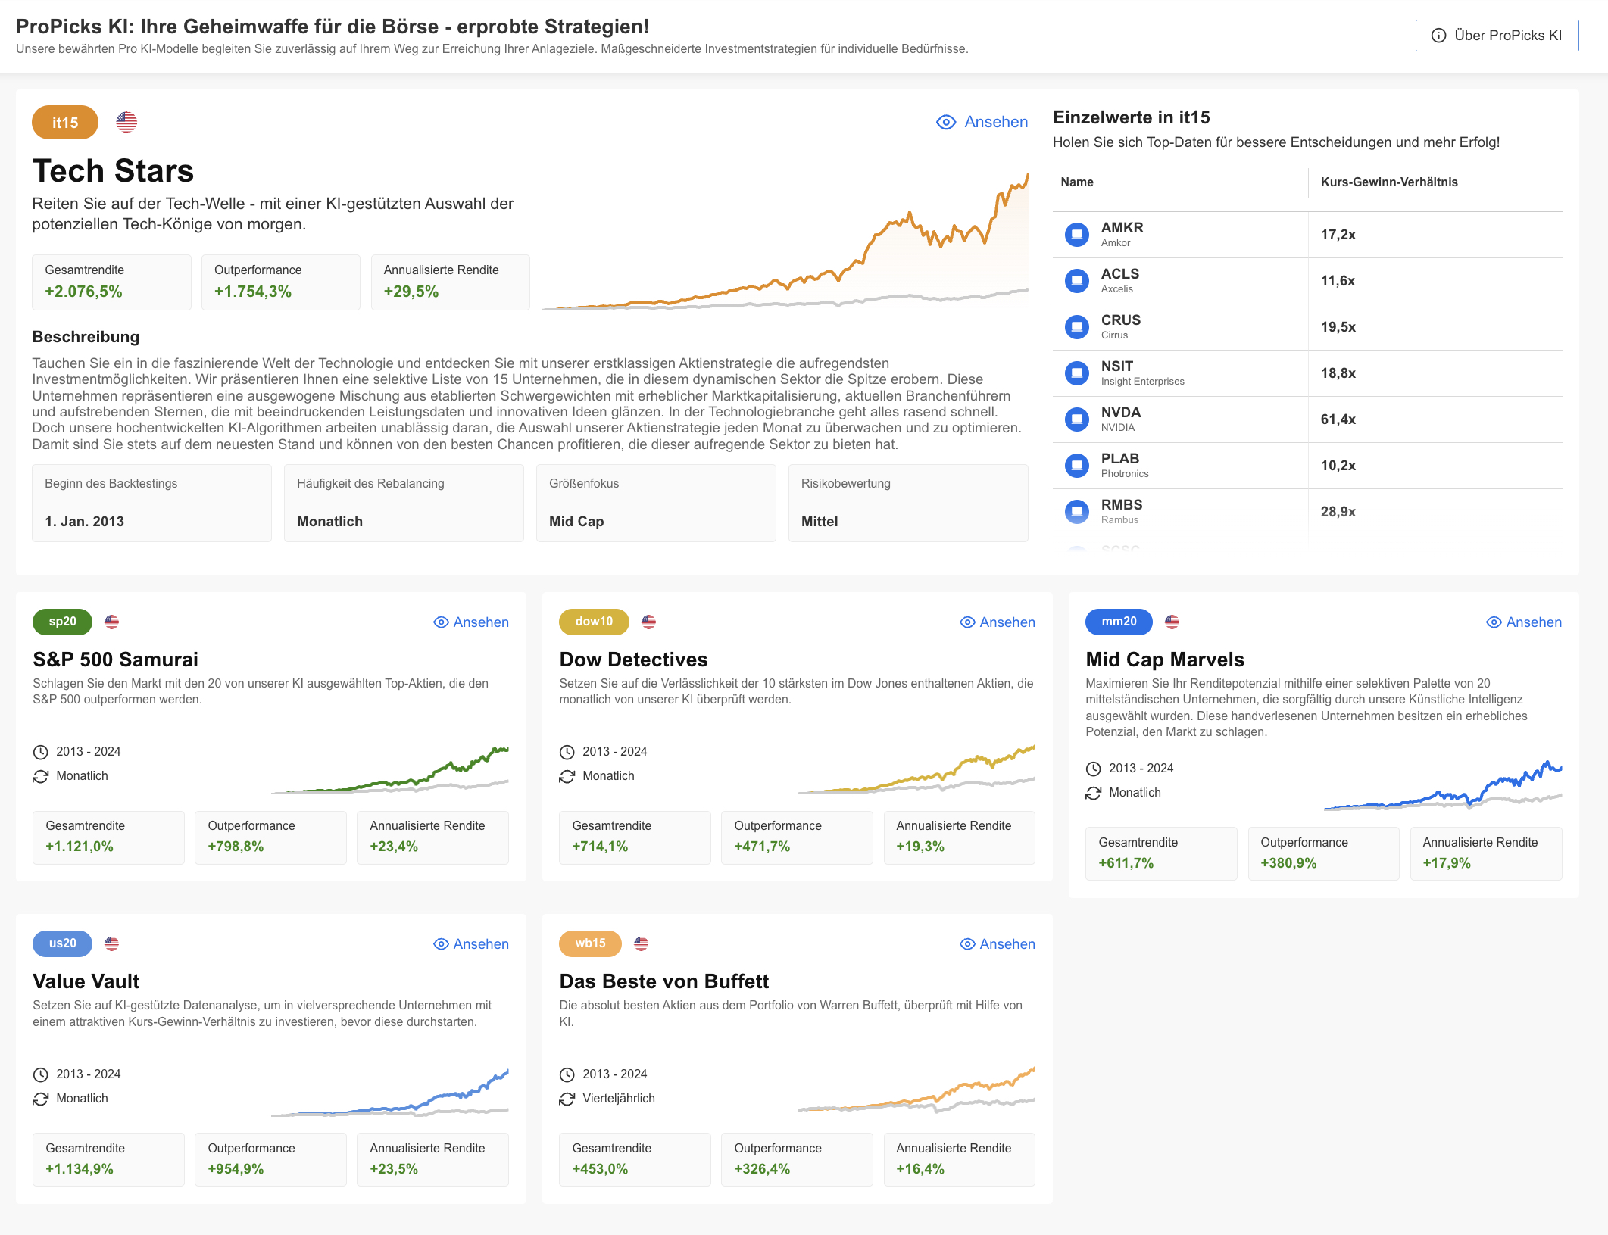Click the Häufigkeit des Rebalancing Monatlich box
The width and height of the screenshot is (1608, 1235).
(x=404, y=503)
